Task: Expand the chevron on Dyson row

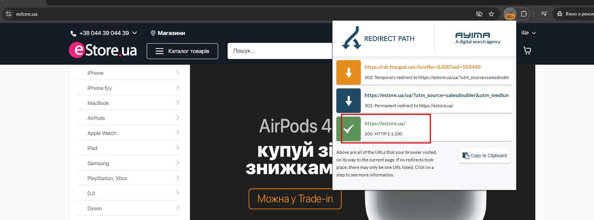Action: coord(178,208)
